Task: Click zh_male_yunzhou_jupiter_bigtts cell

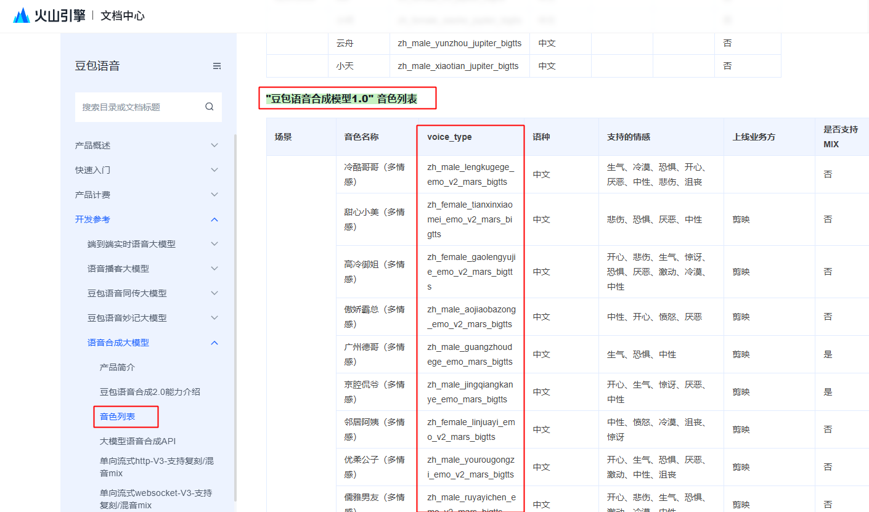Action: pos(460,44)
